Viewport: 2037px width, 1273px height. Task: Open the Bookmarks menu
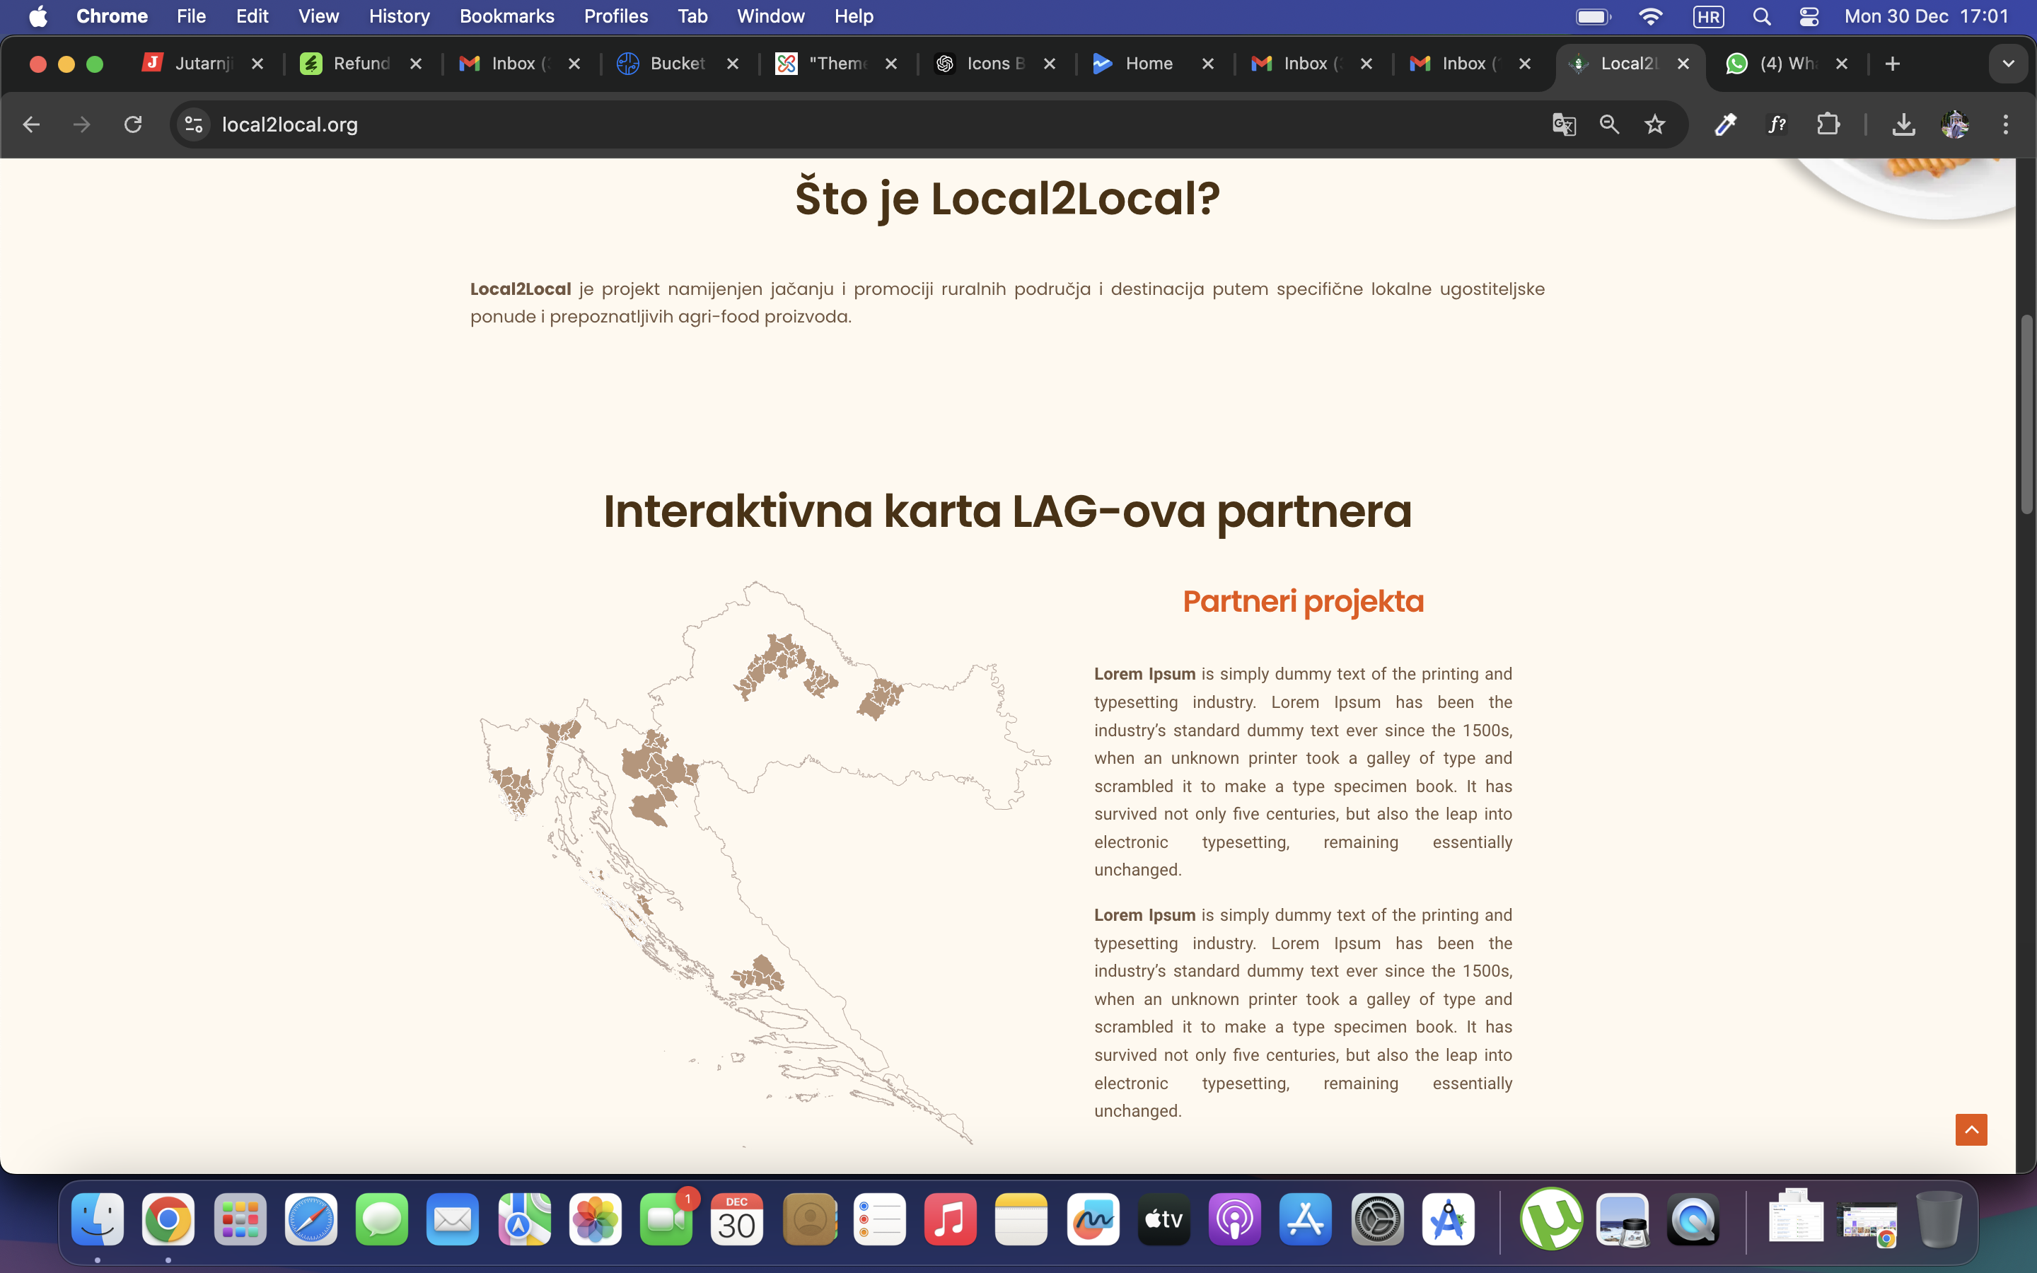click(506, 16)
